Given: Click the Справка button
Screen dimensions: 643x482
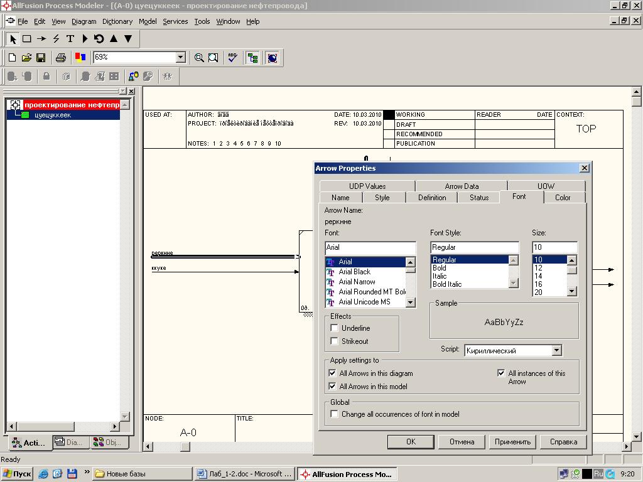Looking at the screenshot, I should click(x=563, y=442).
